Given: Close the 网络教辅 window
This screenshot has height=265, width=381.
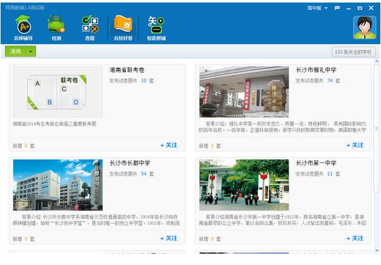Looking at the screenshot, I should point(372,8).
